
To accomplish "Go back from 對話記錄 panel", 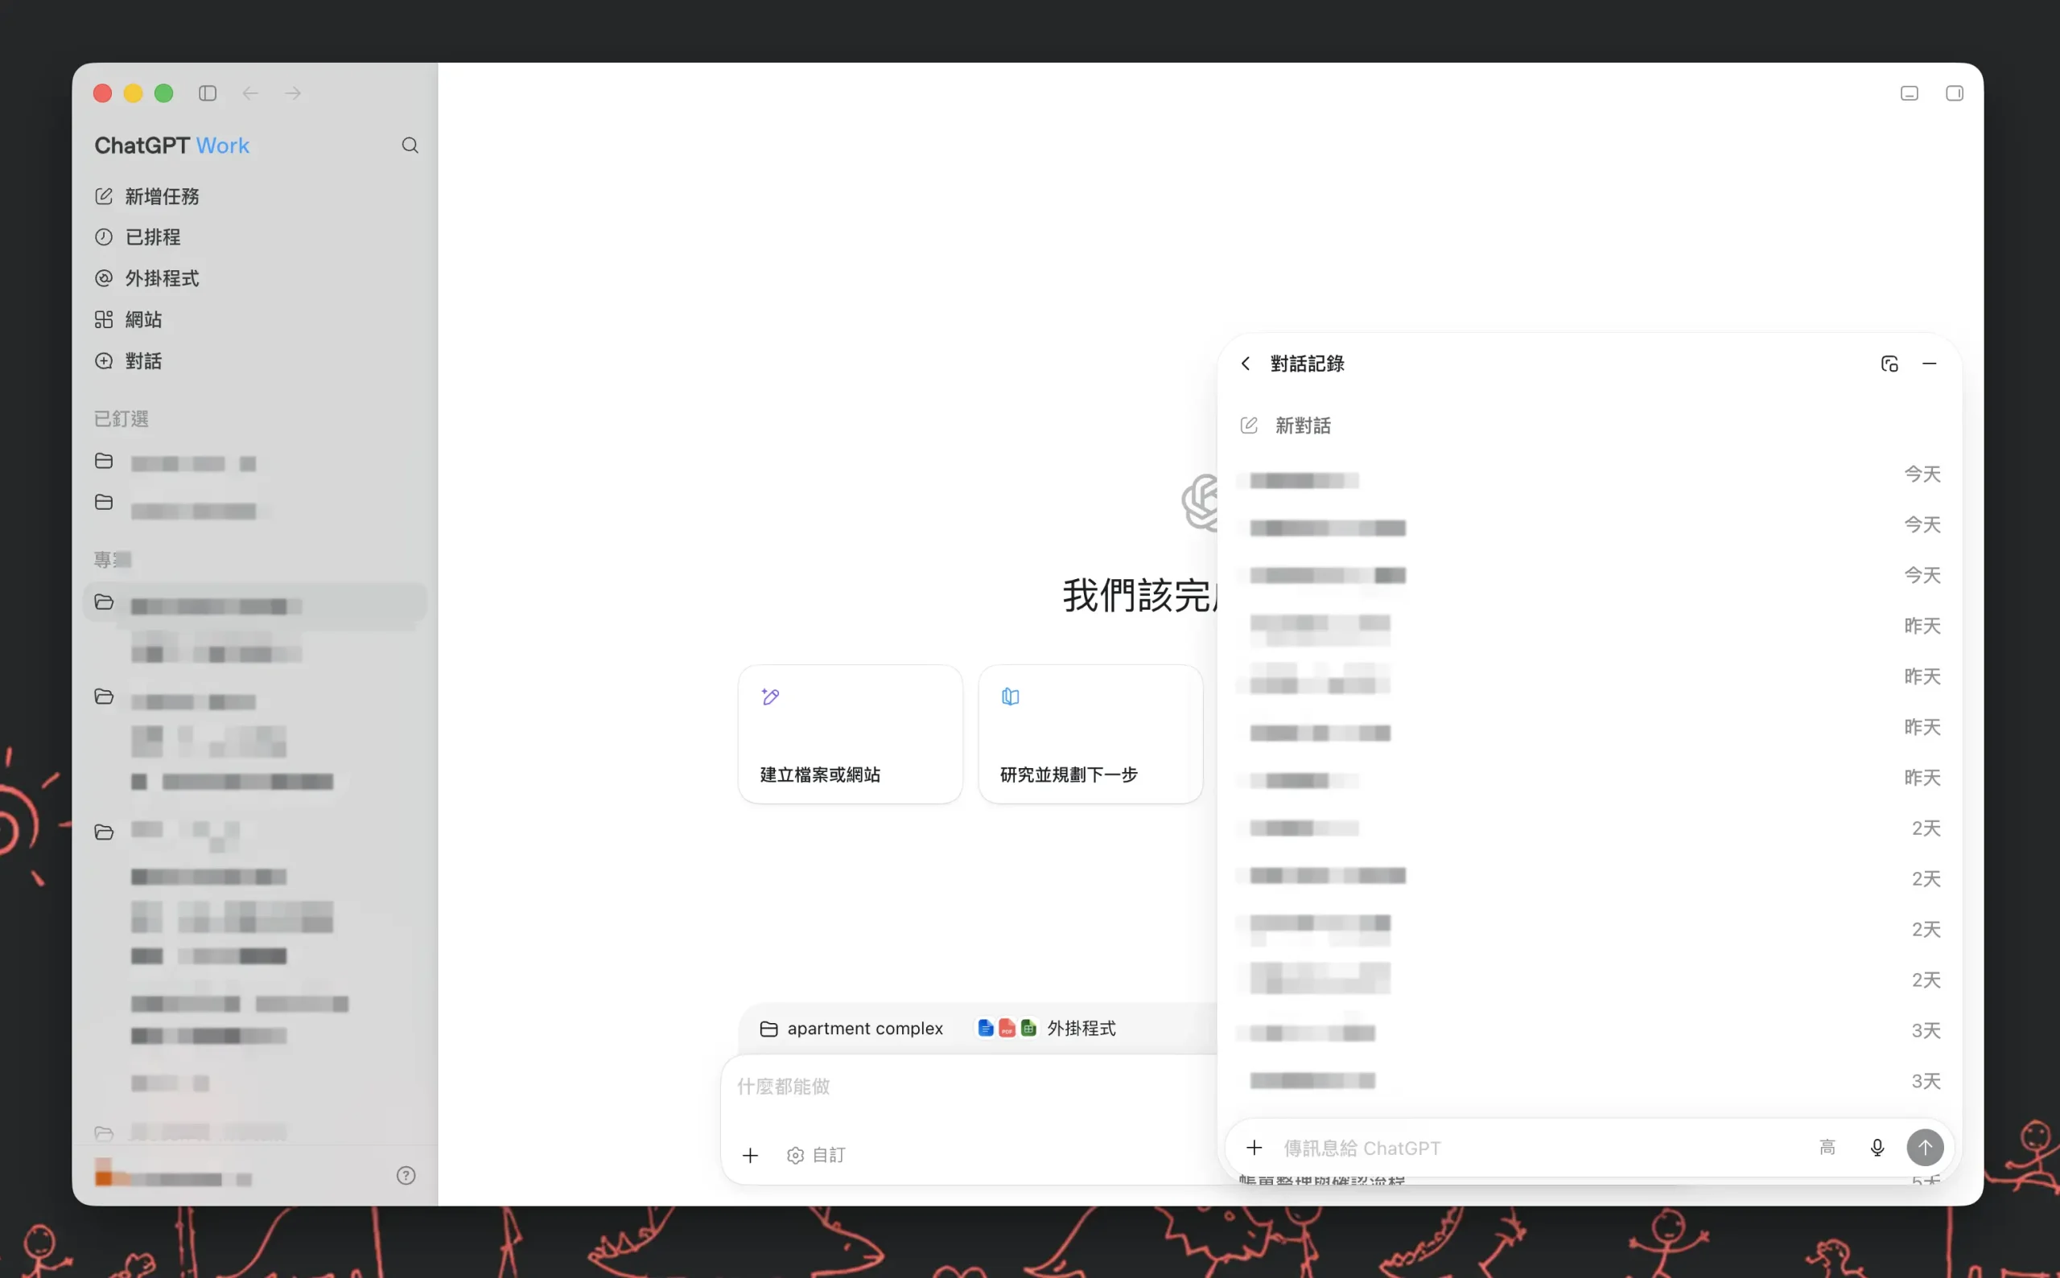I will pos(1246,364).
